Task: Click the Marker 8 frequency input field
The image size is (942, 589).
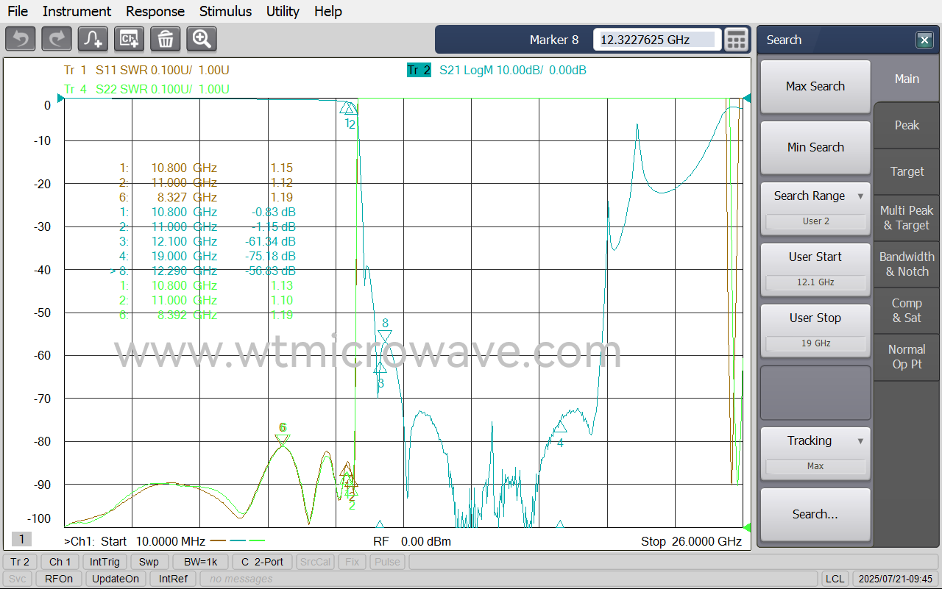Action: (655, 40)
